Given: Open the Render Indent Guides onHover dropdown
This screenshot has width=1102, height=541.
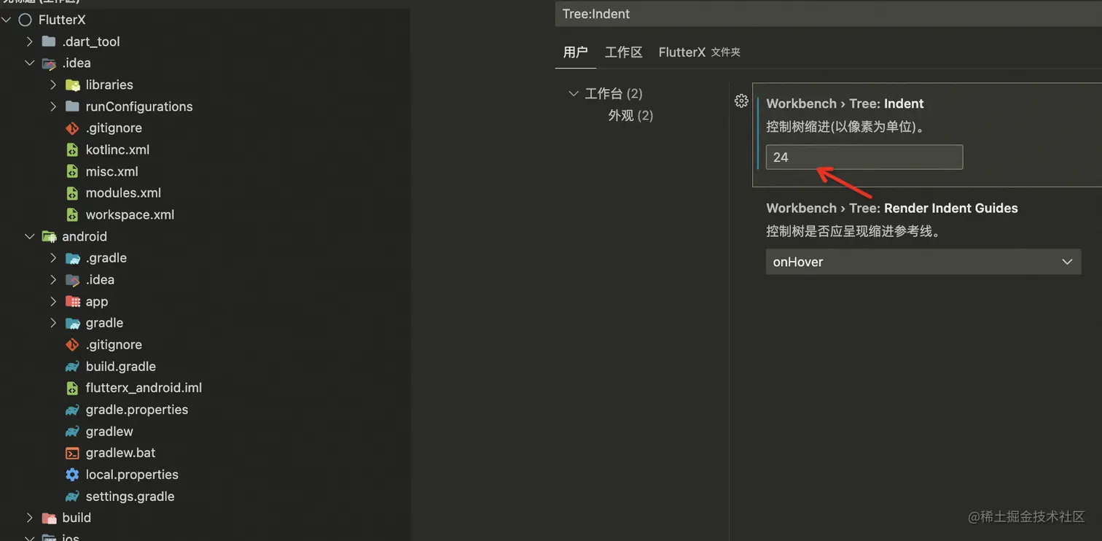Looking at the screenshot, I should pos(923,262).
